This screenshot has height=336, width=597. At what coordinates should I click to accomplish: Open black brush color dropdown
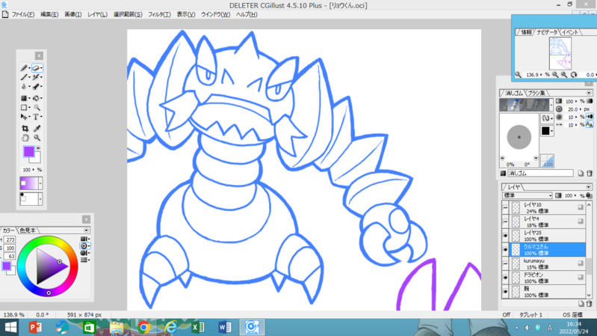click(547, 131)
